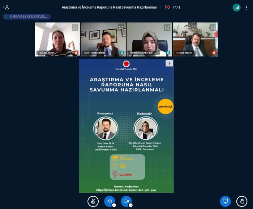Make Ümran Şeker's webcam fullscreen
This screenshot has width=253, height=209.
(167, 27)
